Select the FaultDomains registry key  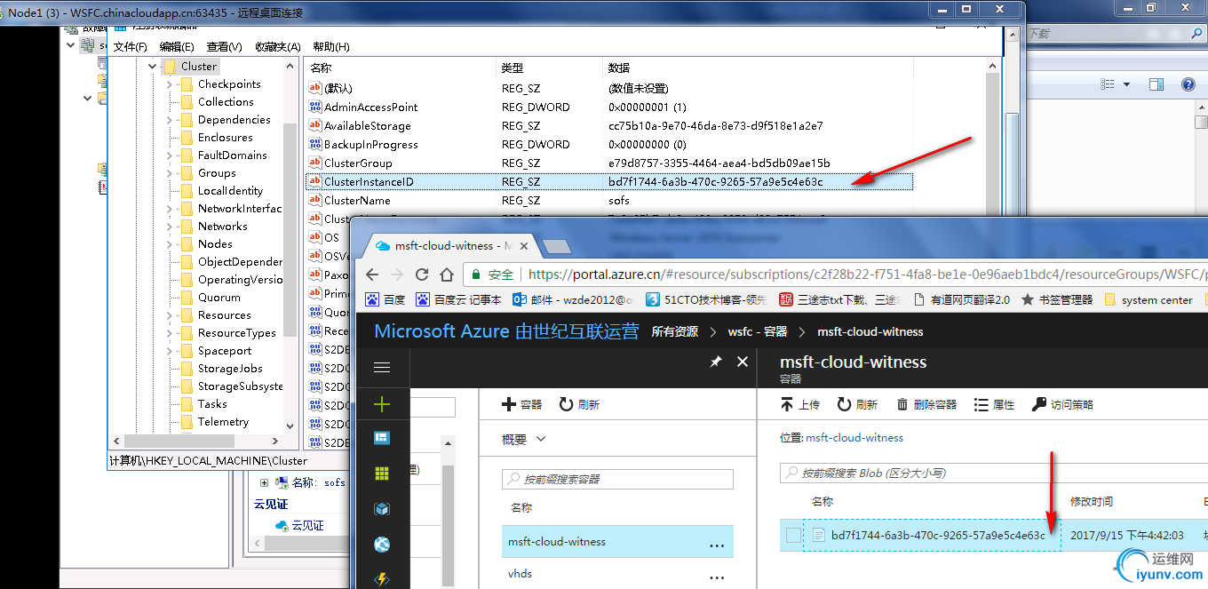[x=232, y=155]
